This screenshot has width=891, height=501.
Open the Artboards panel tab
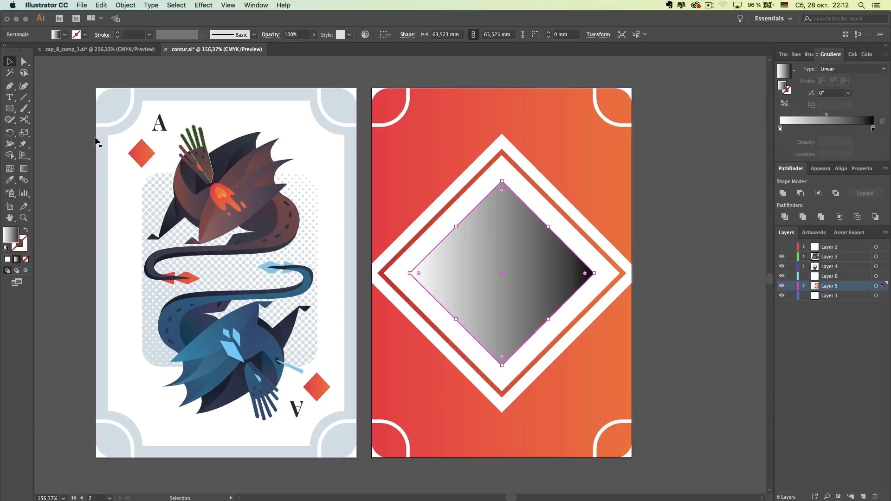point(813,232)
